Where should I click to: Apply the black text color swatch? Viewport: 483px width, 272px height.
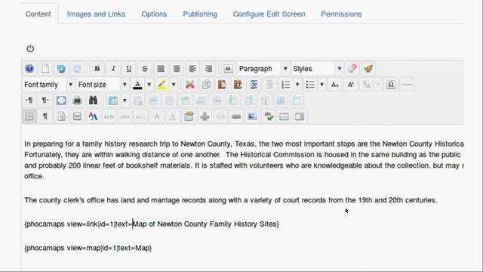[x=137, y=85]
